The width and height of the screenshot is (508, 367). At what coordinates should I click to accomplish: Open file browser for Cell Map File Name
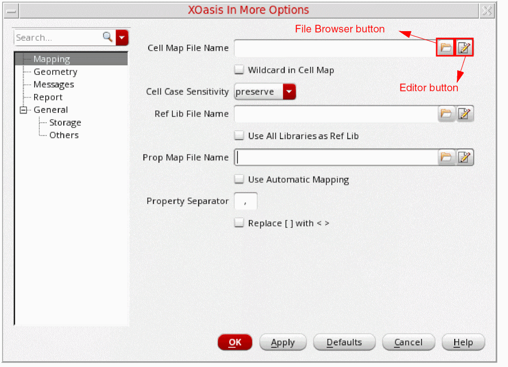pos(446,48)
